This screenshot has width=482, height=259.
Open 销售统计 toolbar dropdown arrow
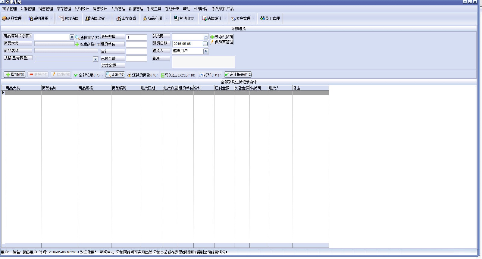[225, 18]
